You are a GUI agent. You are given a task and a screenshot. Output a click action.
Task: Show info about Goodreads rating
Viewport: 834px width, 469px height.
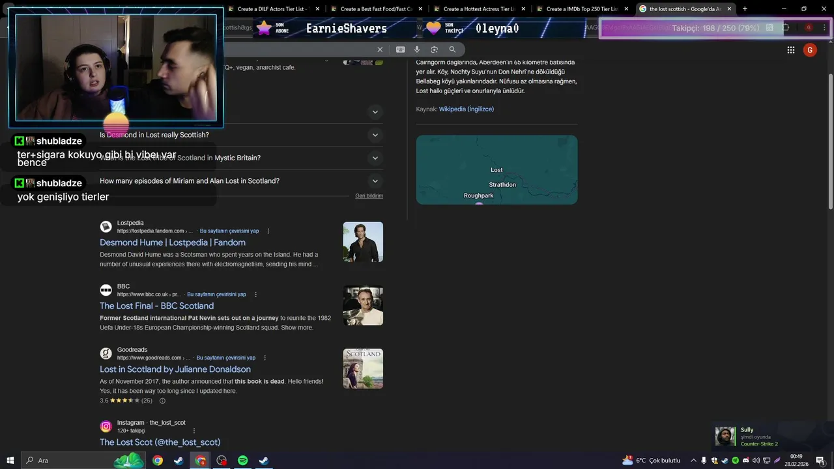click(162, 401)
